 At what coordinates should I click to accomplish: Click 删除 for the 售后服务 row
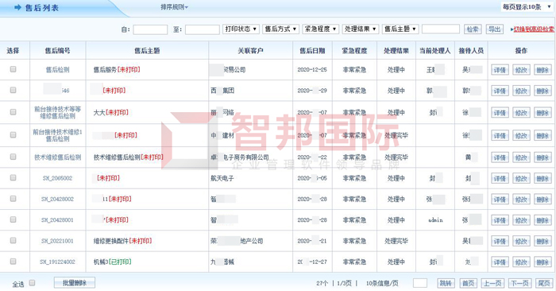click(542, 70)
